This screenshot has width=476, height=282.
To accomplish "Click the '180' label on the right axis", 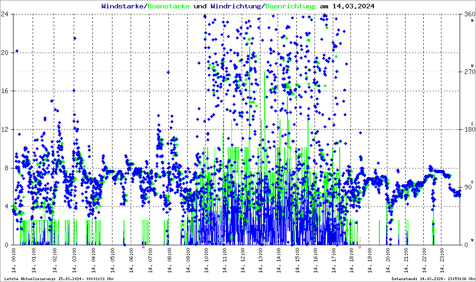I will [469, 129].
